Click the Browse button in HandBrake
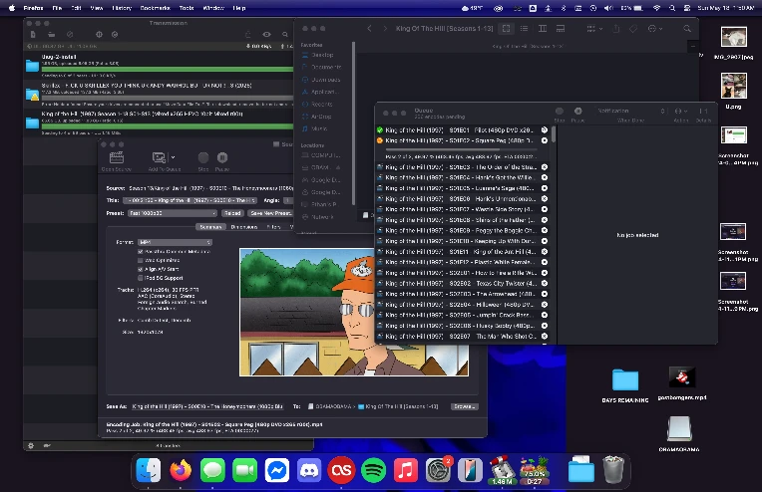Viewport: 762px width, 492px height. click(x=464, y=406)
